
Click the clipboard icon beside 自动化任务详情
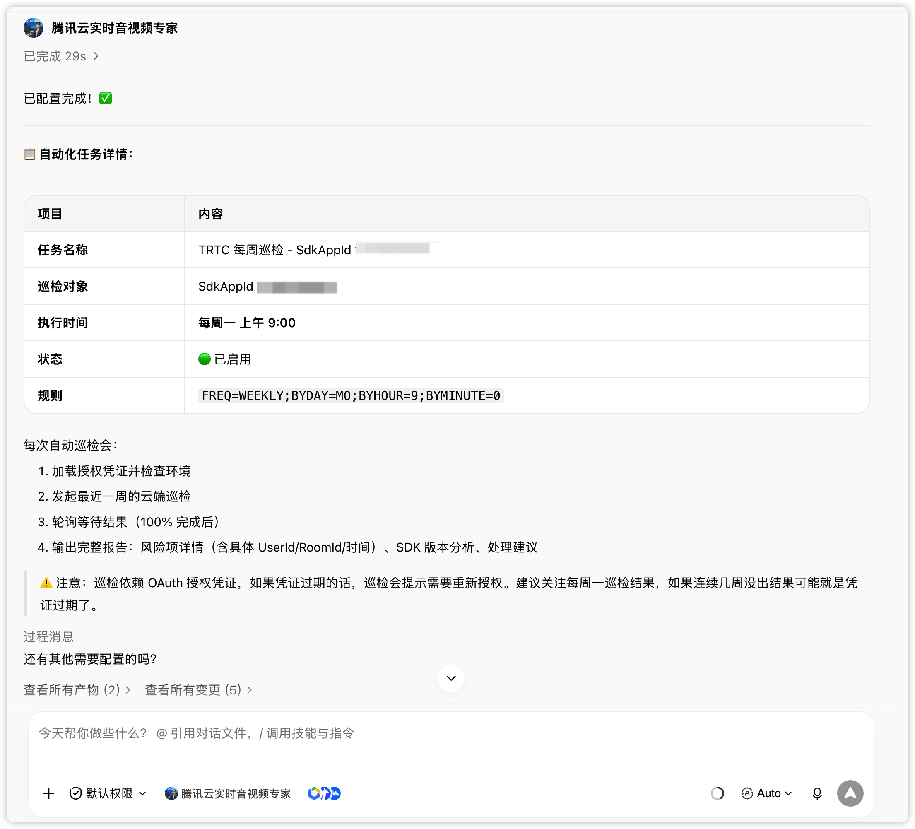[x=29, y=154]
